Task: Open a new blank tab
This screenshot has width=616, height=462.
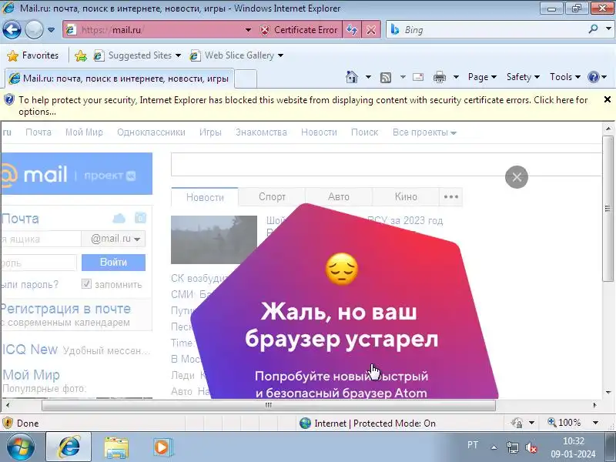Action: click(x=246, y=79)
